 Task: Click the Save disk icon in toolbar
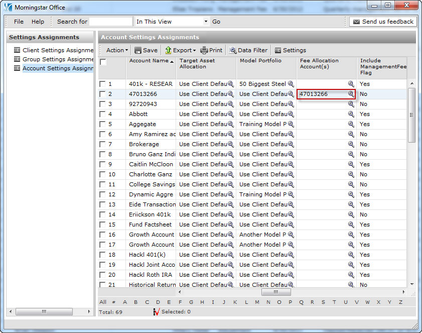click(138, 50)
